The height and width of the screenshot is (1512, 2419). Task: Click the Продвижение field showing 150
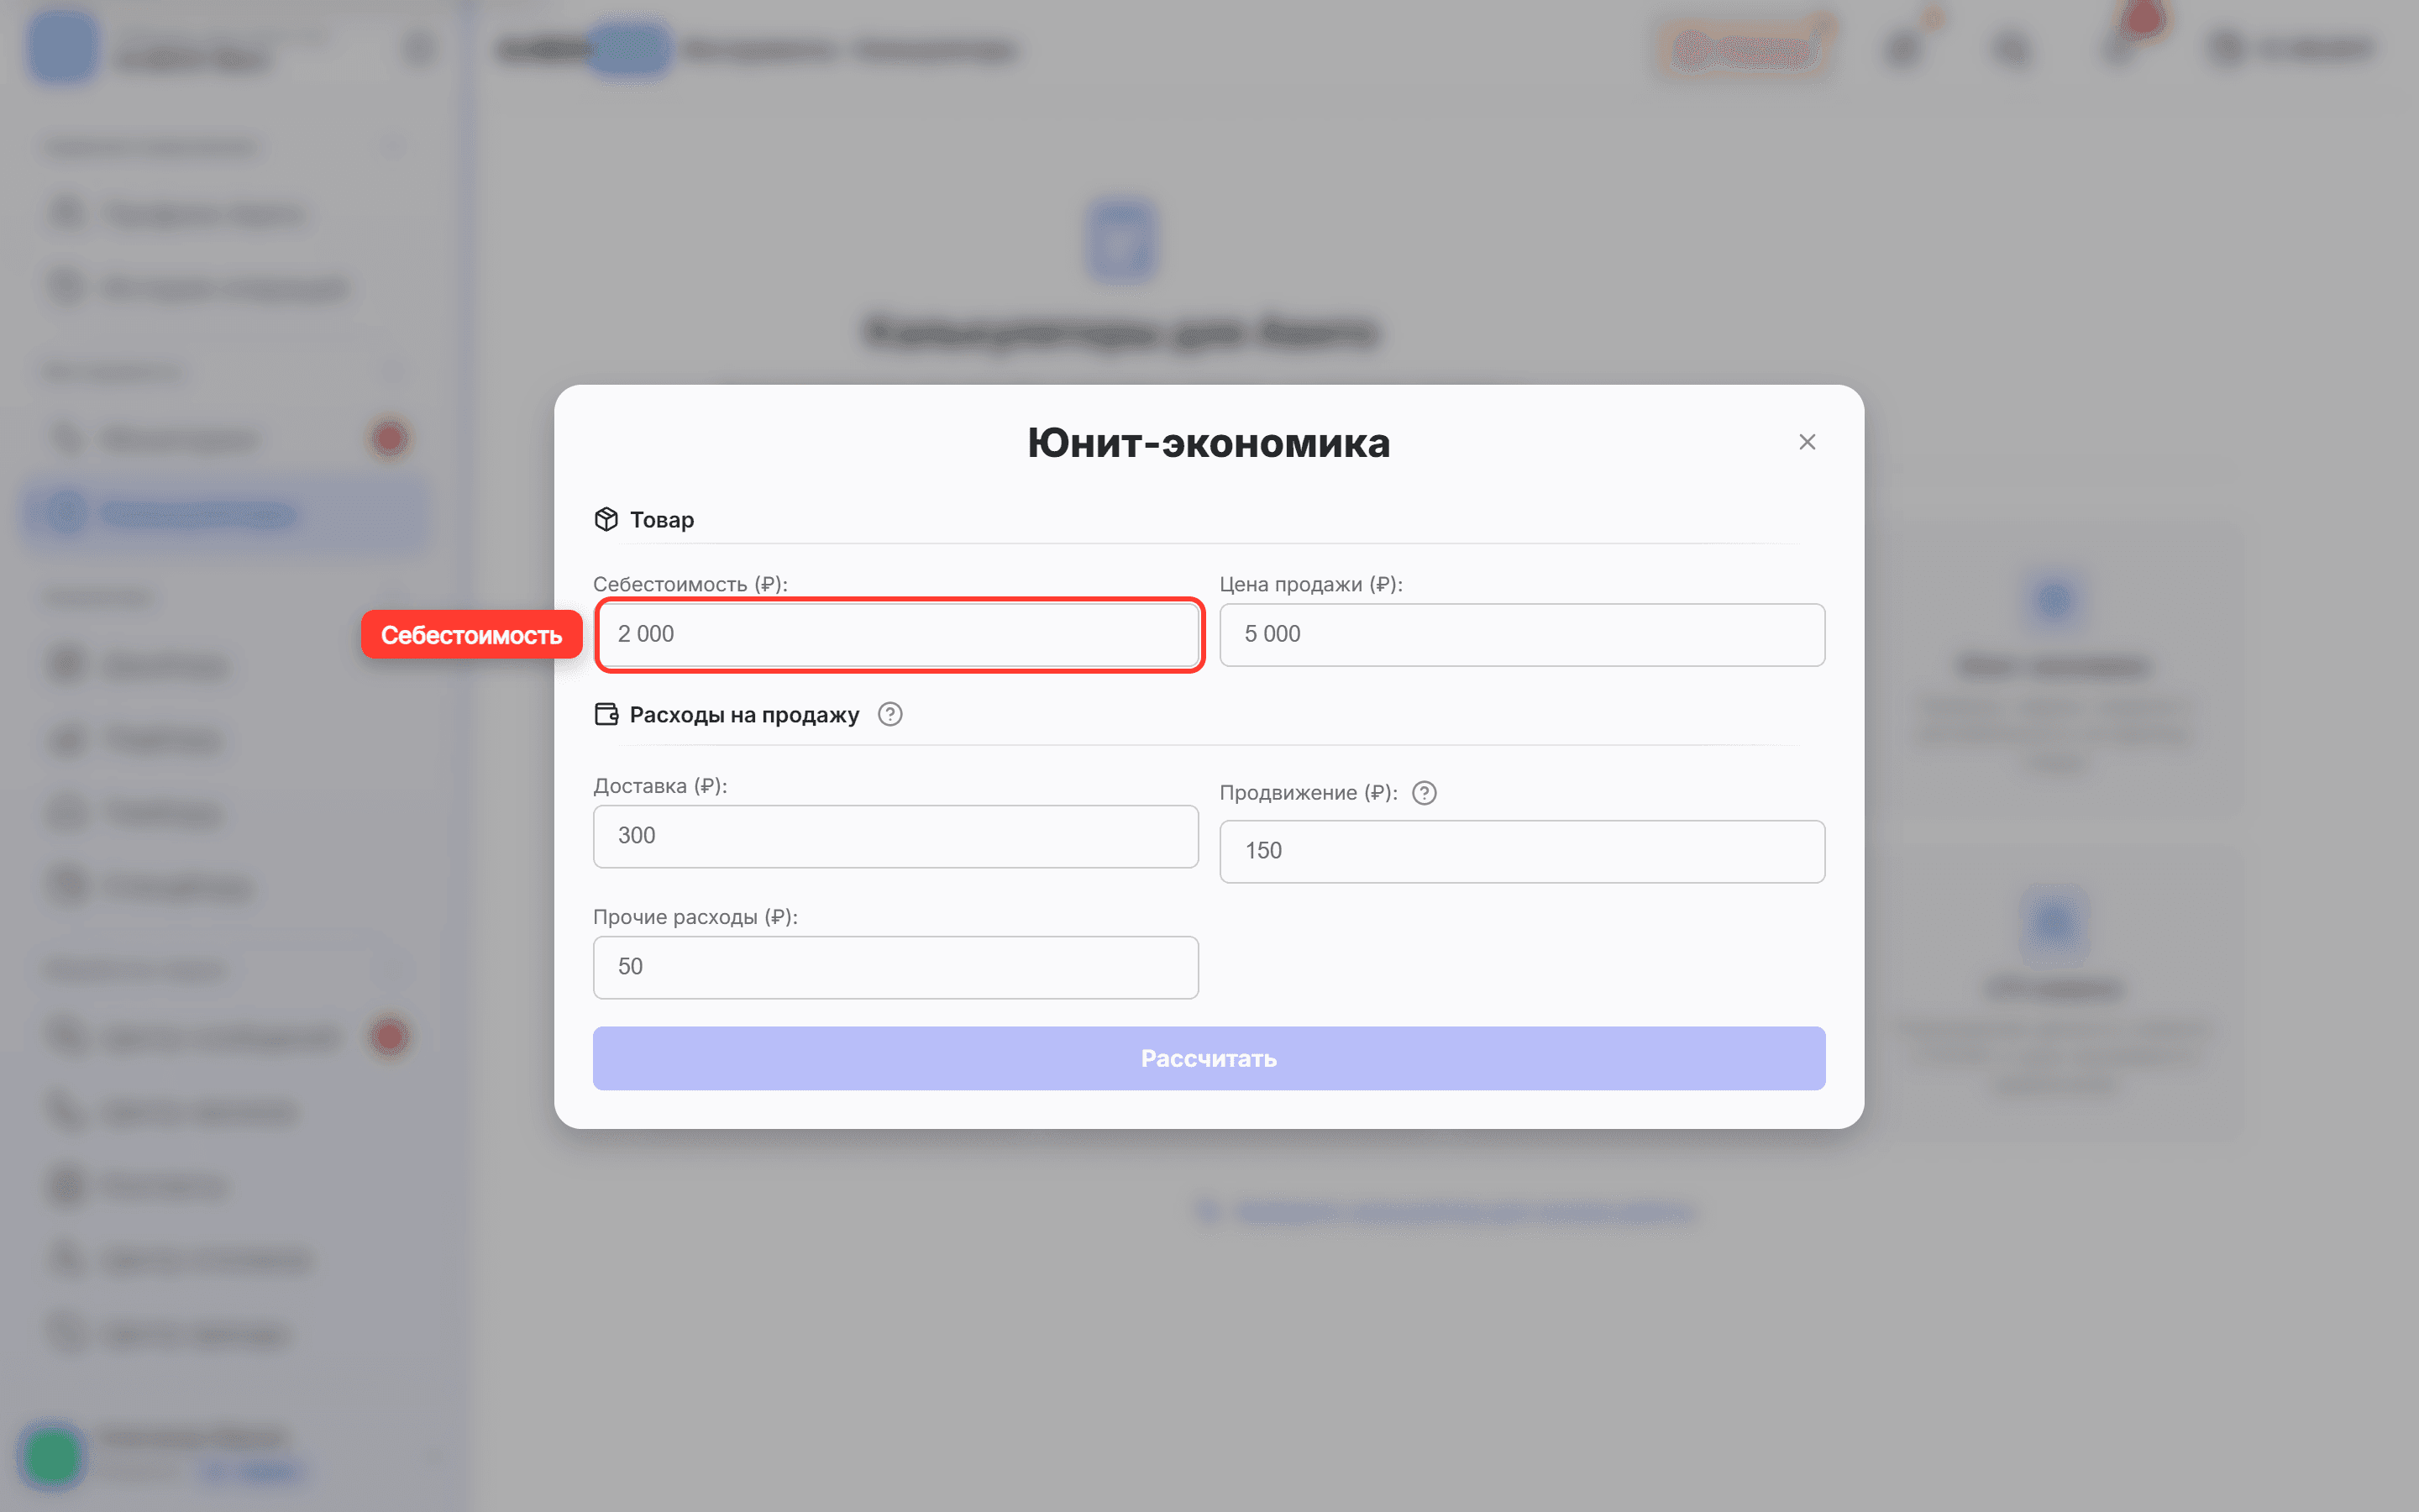[x=1521, y=851]
